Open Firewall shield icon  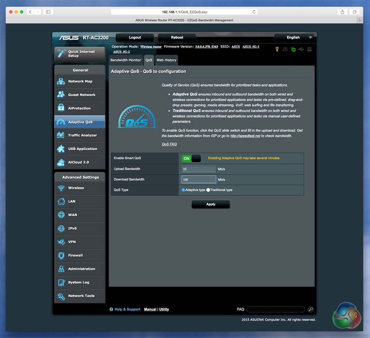coord(61,255)
